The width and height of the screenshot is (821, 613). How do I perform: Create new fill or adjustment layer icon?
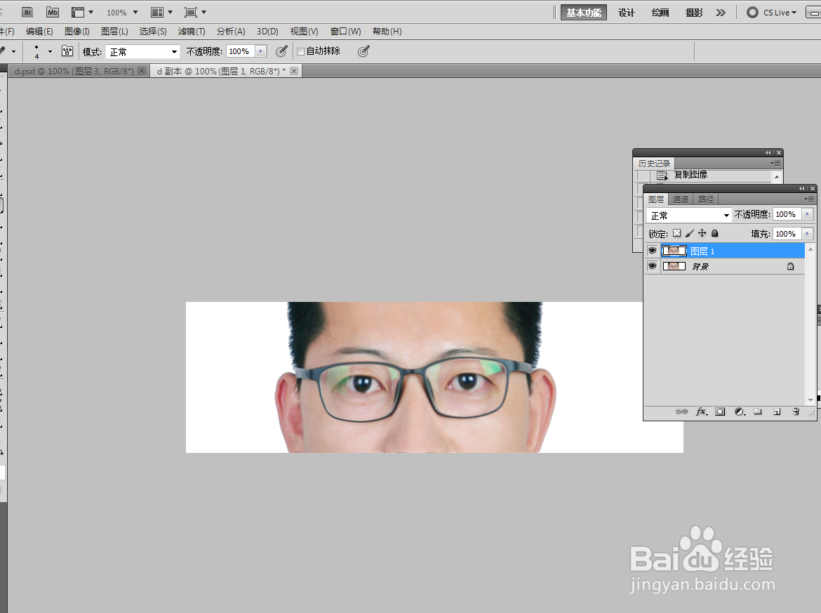tap(740, 411)
